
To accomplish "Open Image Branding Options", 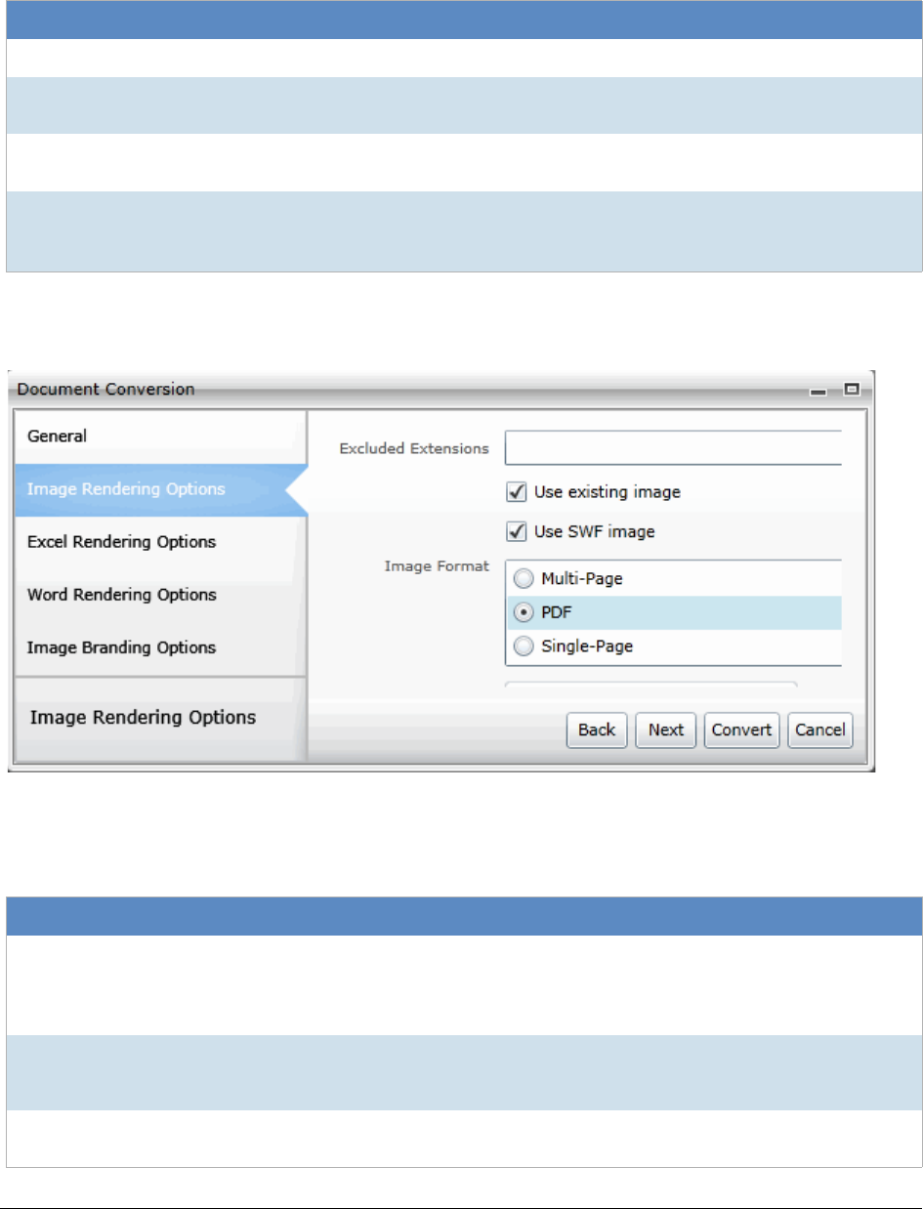I will [161, 647].
